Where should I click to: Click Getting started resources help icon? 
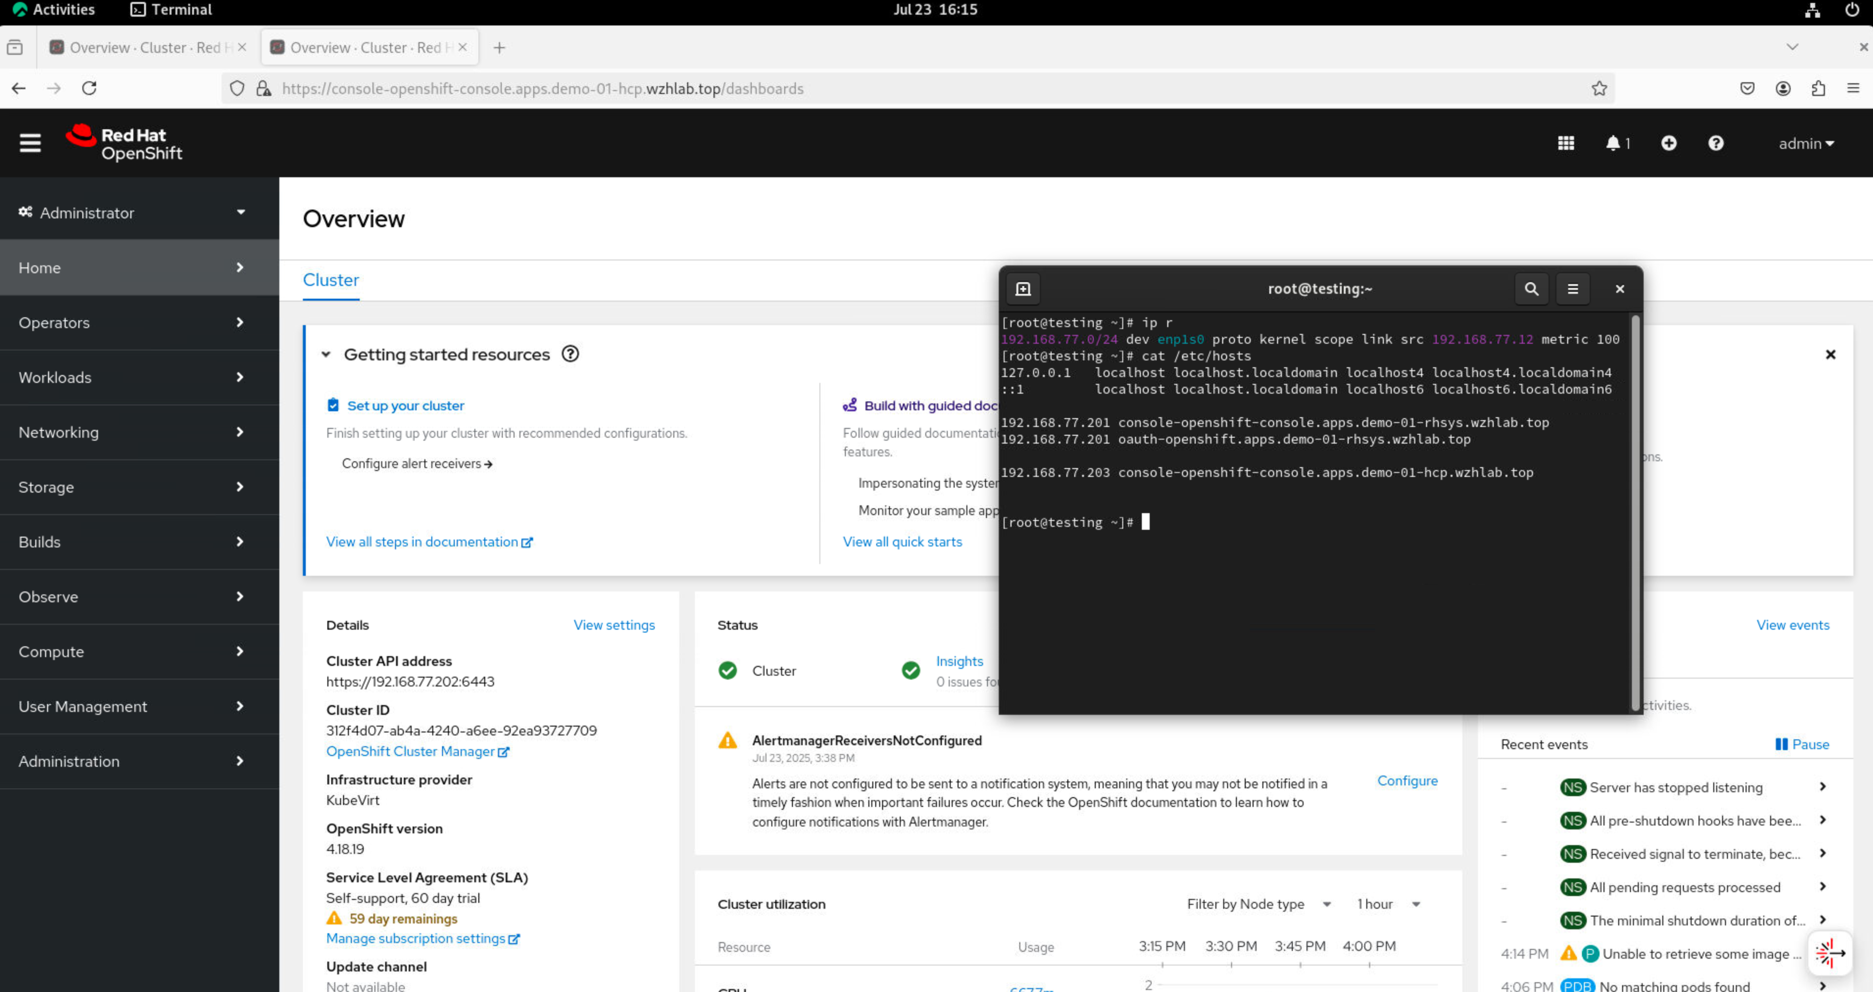[x=570, y=354]
